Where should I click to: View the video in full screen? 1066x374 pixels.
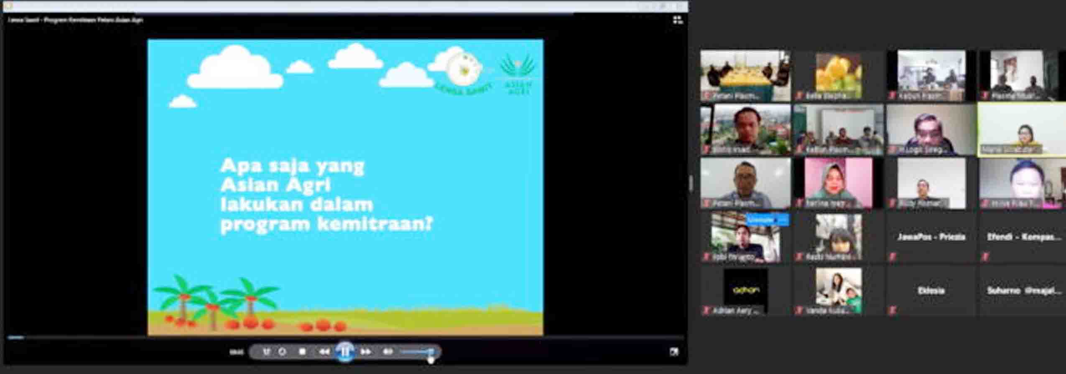coord(673,352)
